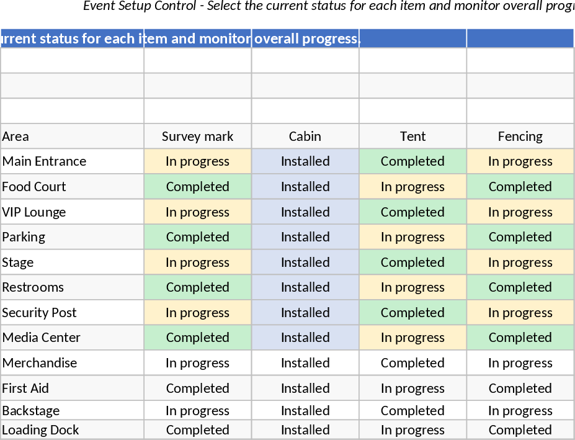Select the Survey mark column header cell

(197, 137)
